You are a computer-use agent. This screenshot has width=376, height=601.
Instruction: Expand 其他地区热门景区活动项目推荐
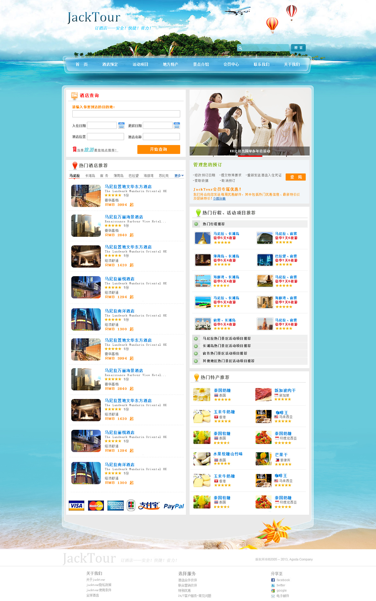coord(196,361)
